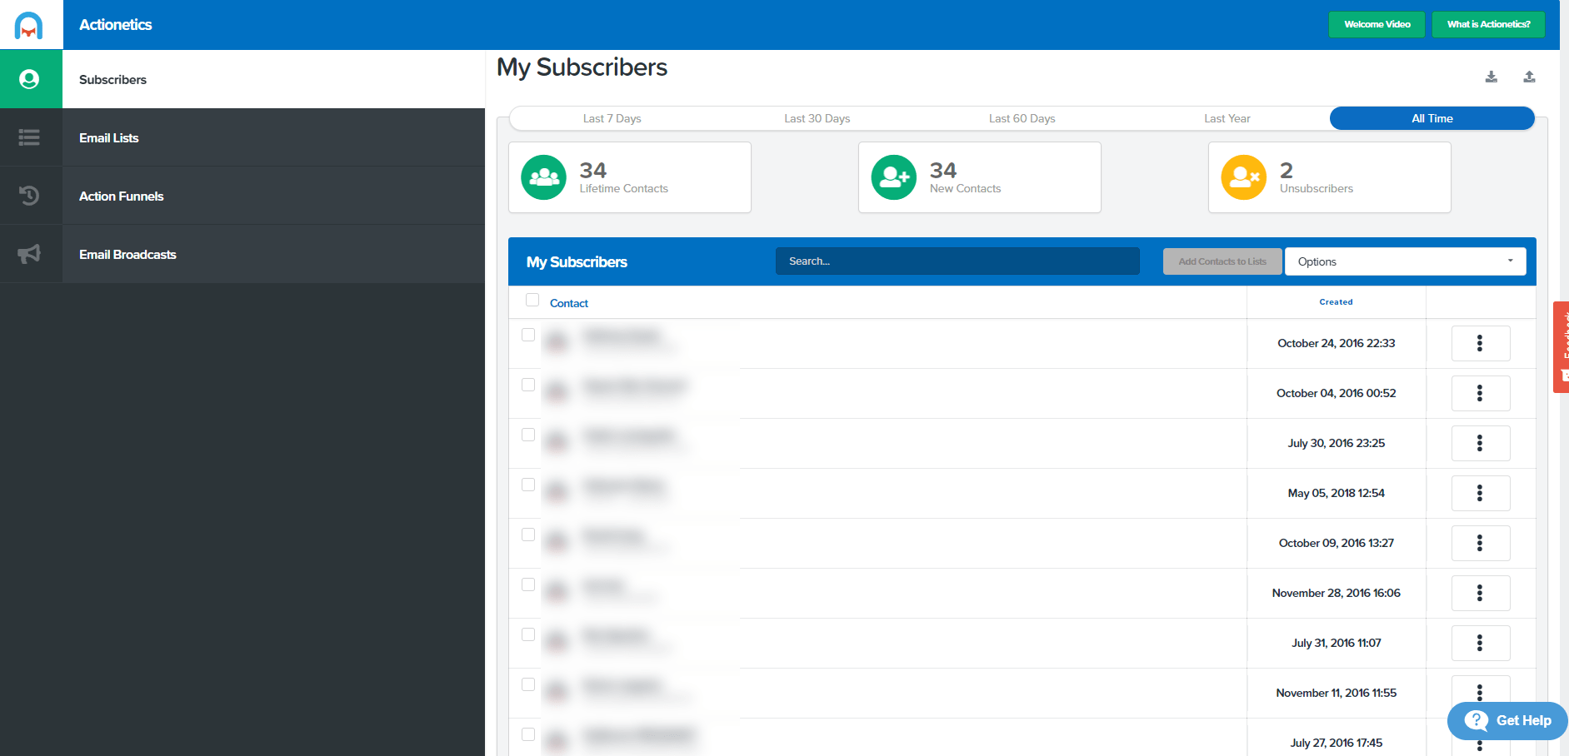Check the November 28, 2016 row checkbox
Screen dimensions: 1569x756
(528, 584)
